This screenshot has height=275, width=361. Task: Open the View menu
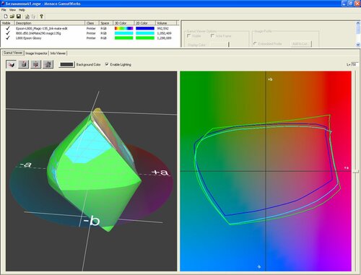(x=12, y=10)
